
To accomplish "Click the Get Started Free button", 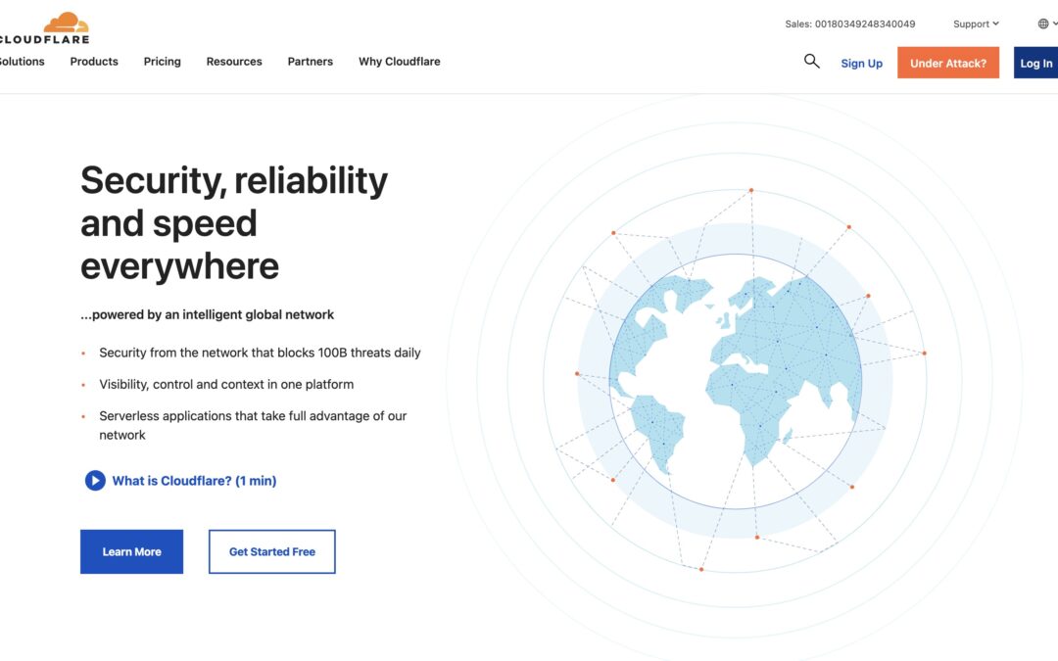I will click(272, 551).
